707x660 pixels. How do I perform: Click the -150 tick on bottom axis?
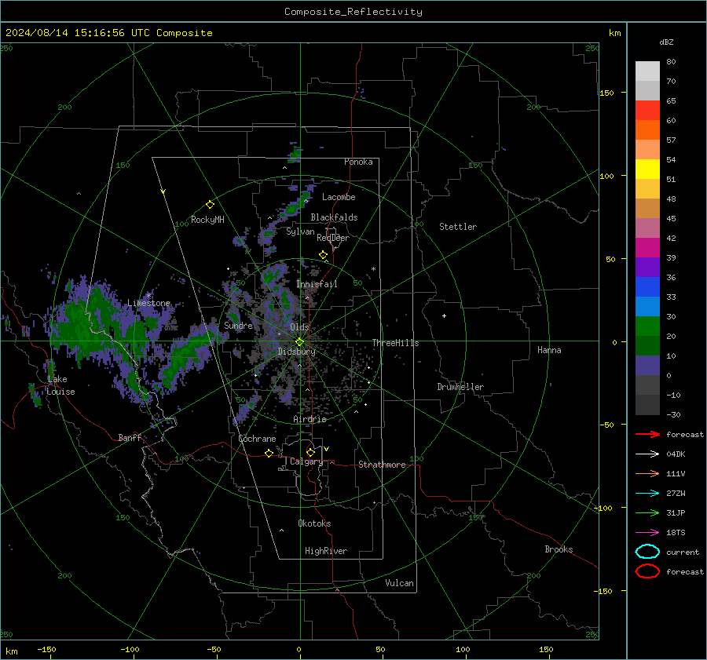(x=46, y=649)
